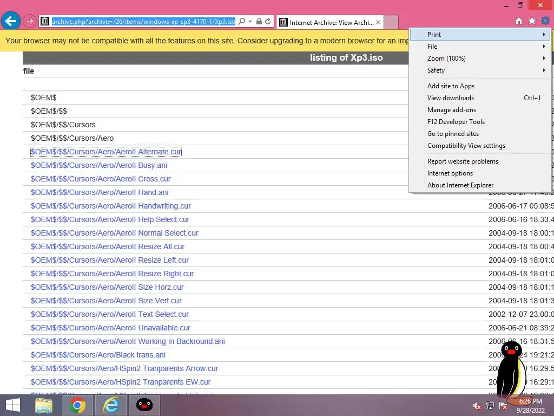The width and height of the screenshot is (554, 416).
Task: Open AeroII Resize Left.cur link
Action: [109, 261]
